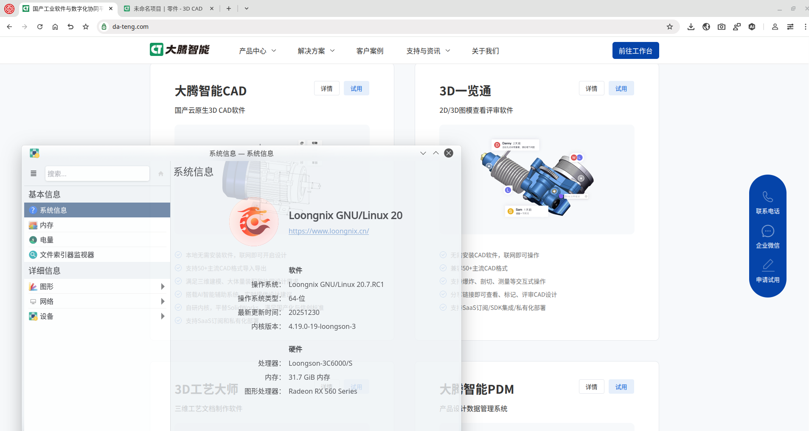Click the 3D一览通 product preview image
This screenshot has width=809, height=431.
[537, 179]
